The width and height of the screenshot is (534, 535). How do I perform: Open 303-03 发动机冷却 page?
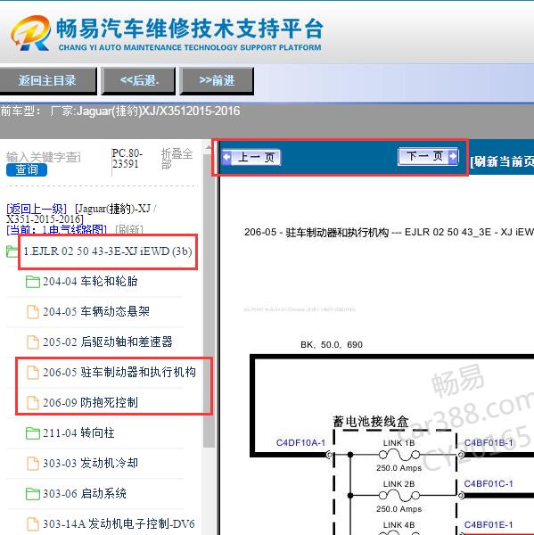(90, 464)
